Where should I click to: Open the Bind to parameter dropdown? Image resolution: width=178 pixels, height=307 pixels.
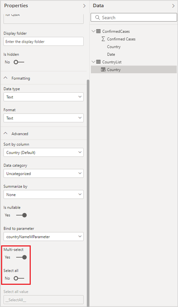click(x=44, y=236)
